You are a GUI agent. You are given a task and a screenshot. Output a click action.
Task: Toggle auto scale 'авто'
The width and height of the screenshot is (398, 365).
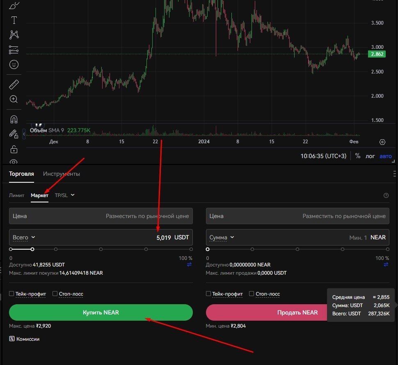(x=386, y=156)
